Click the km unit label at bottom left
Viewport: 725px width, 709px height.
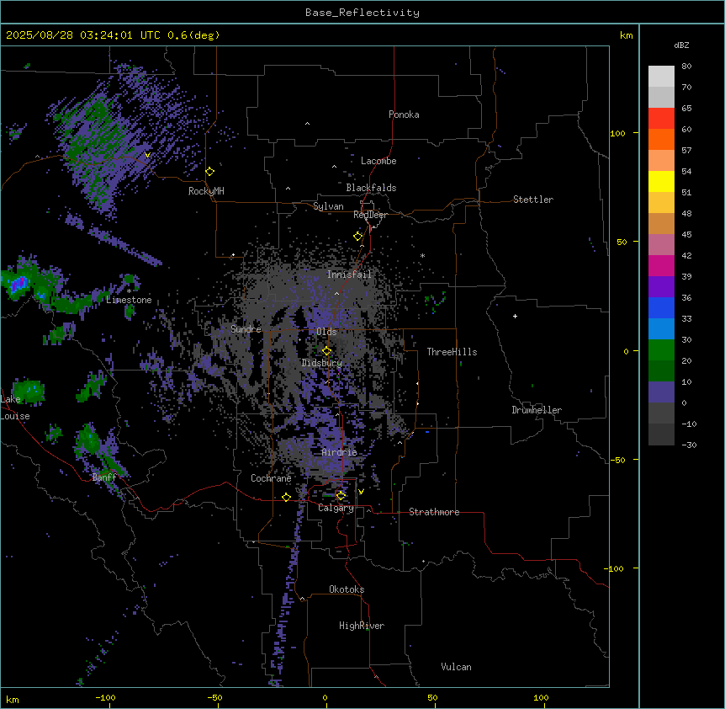[13, 699]
